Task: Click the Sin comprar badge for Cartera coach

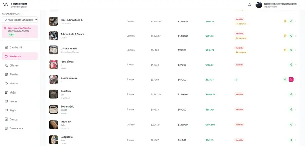Action: coord(241,52)
